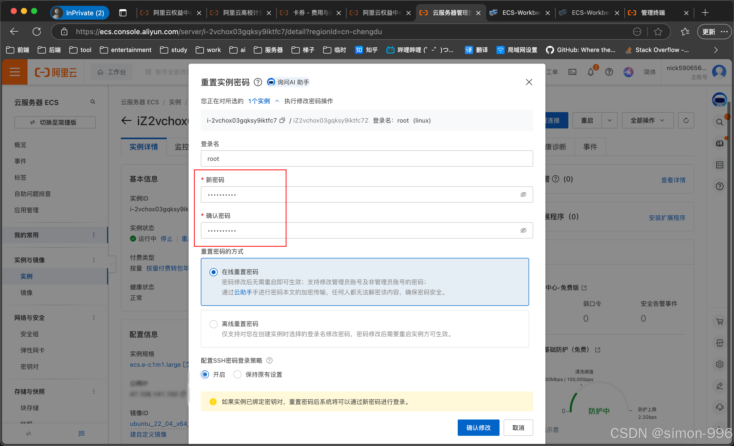Select Images in sidebar
734x446 pixels.
[26, 293]
